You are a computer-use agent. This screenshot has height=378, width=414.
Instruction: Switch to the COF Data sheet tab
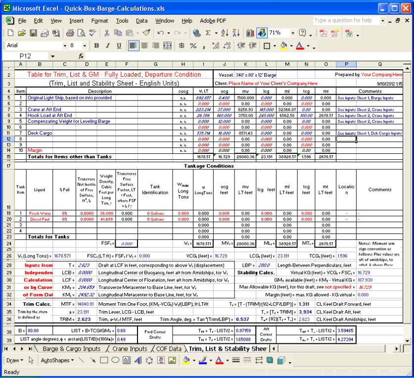[169, 349]
